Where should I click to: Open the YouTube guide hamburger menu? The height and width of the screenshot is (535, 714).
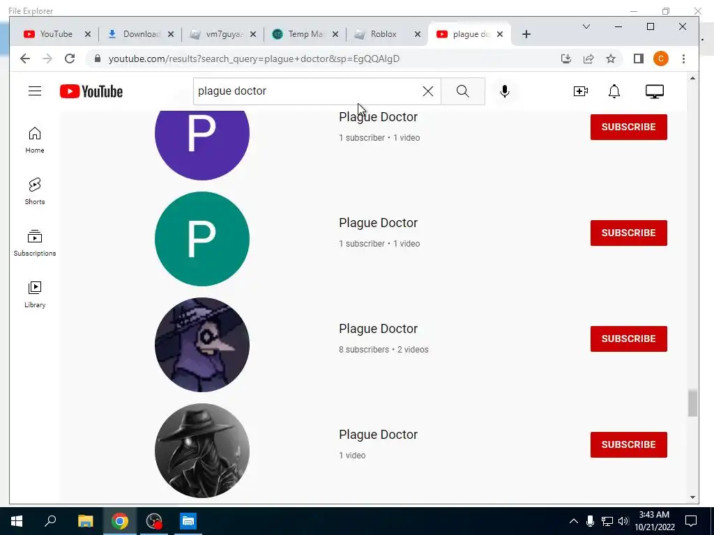point(35,91)
